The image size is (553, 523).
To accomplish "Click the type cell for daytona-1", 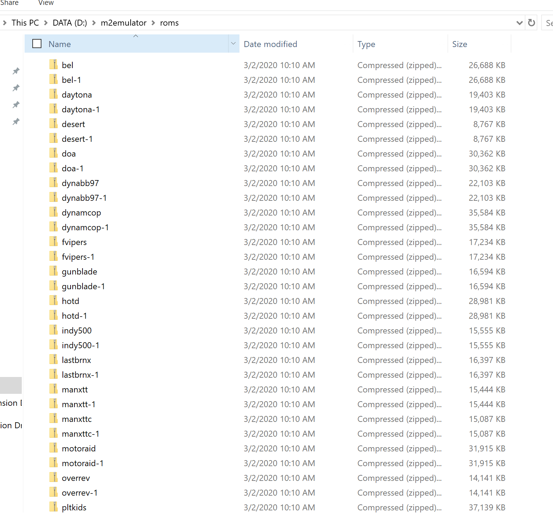I will pos(400,109).
